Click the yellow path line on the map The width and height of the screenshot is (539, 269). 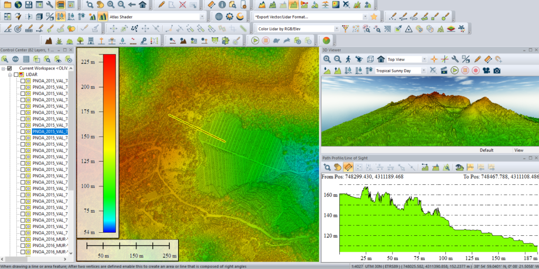(197, 128)
